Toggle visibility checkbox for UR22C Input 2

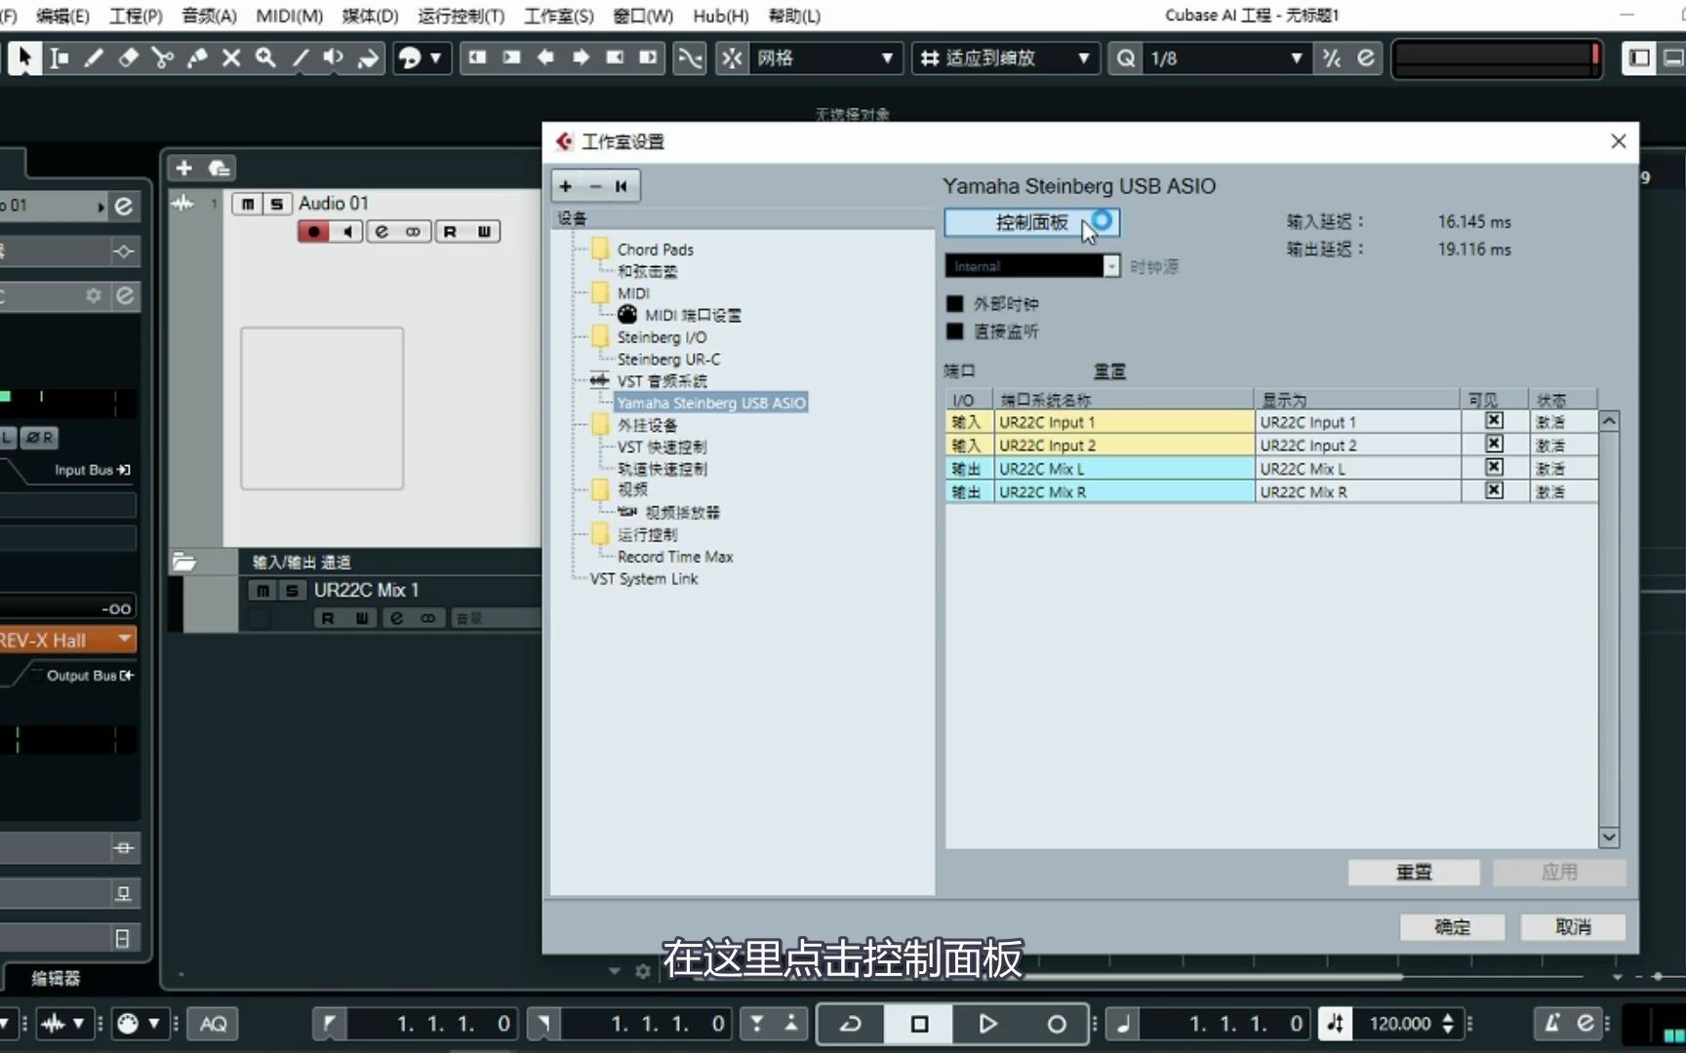coord(1494,444)
